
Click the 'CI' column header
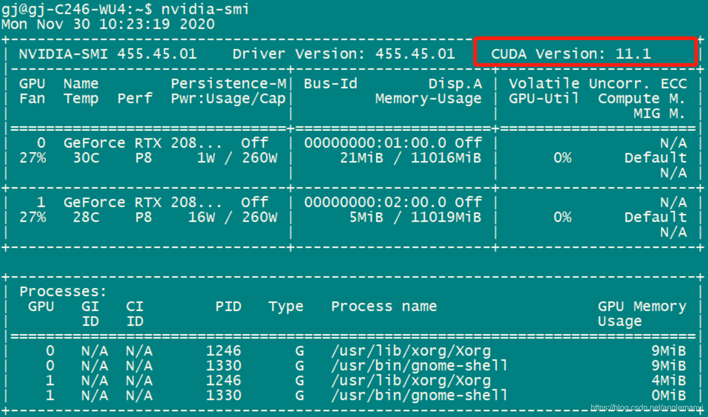135,306
